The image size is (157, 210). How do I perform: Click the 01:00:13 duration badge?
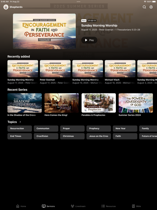coord(92,21)
